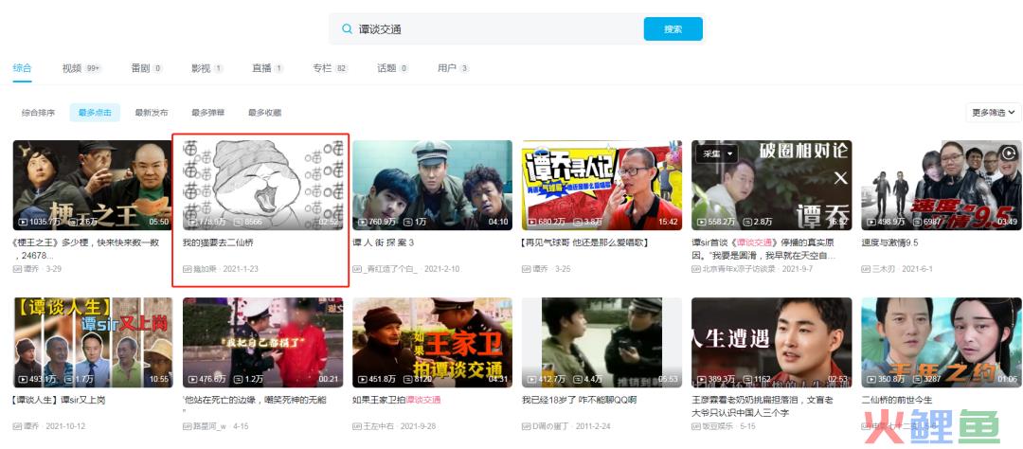Image resolution: width=1023 pixels, height=449 pixels.
Task: Click UP icon beside 路星河_w
Action: point(188,426)
